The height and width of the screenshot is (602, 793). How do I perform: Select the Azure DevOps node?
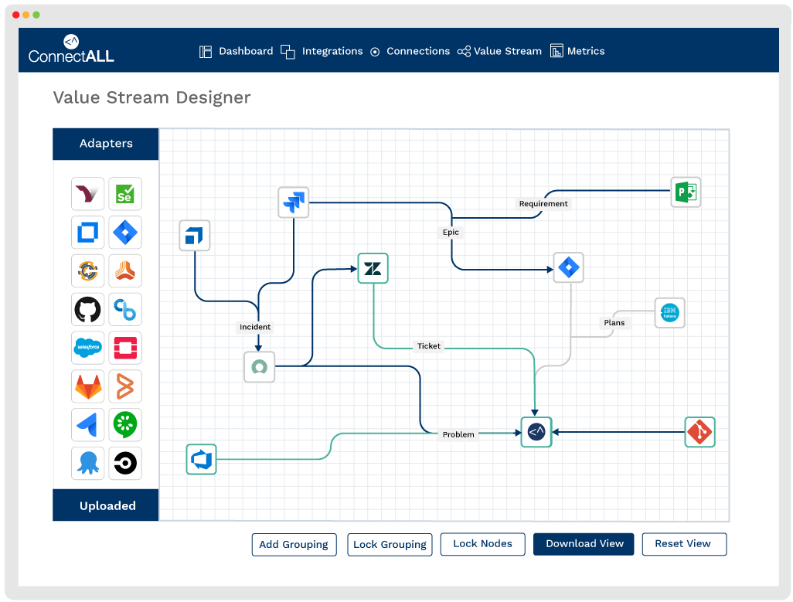[201, 460]
